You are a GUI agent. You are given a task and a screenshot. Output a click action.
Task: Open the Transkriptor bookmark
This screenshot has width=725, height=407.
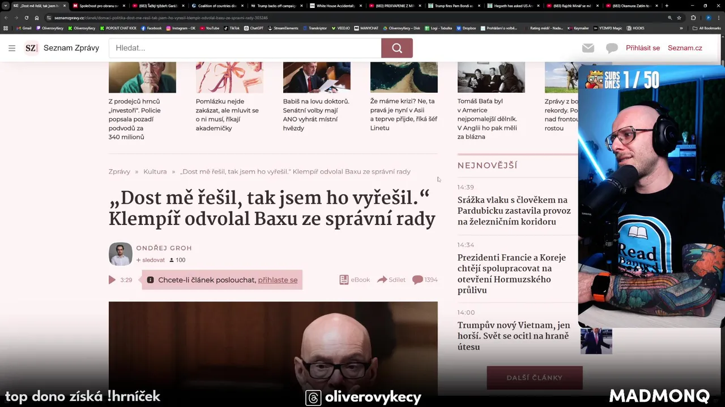pyautogui.click(x=315, y=28)
